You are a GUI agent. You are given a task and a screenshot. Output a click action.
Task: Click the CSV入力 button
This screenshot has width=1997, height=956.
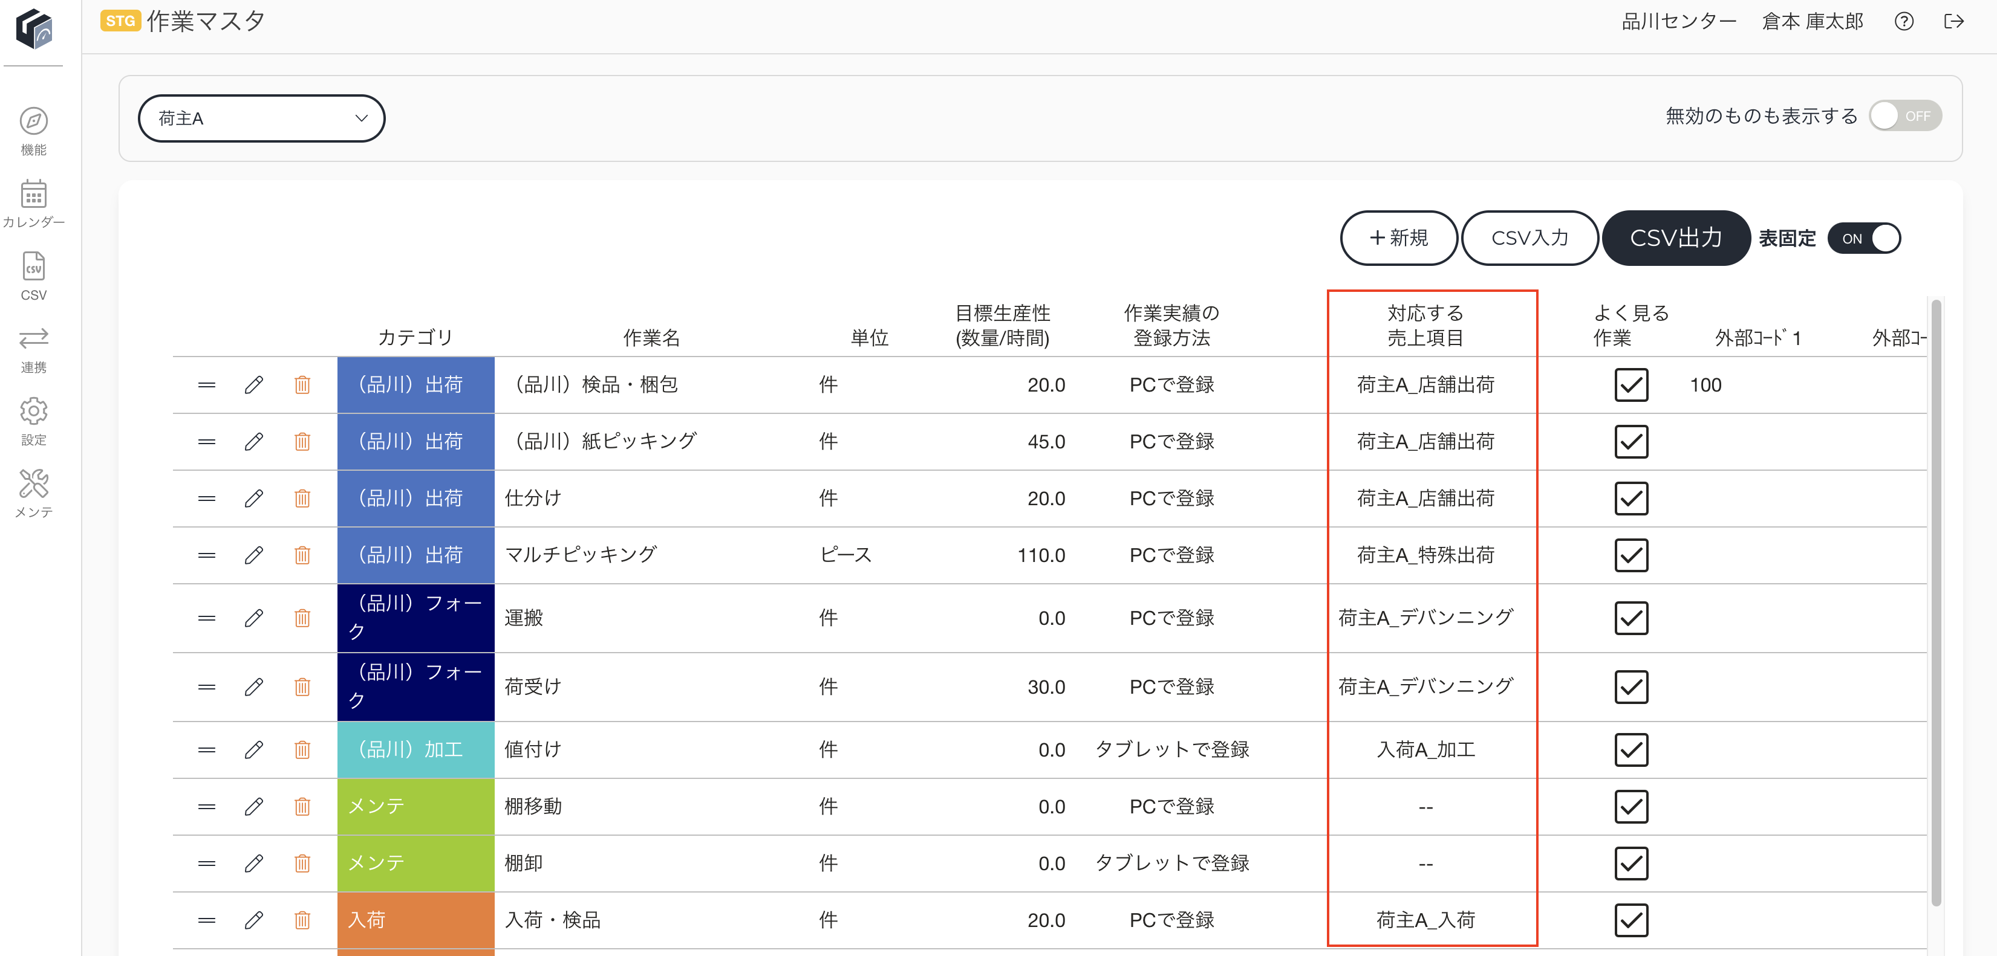coord(1530,238)
